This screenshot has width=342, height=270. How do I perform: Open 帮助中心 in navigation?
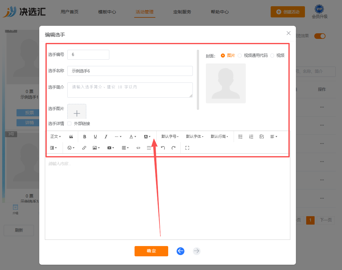click(x=220, y=12)
